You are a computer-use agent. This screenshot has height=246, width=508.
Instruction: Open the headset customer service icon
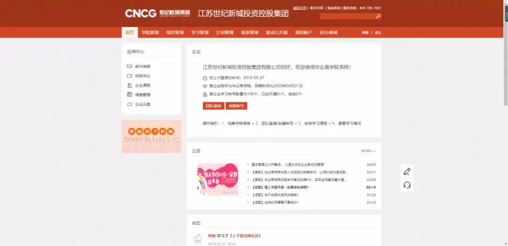407,185
